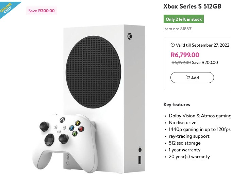Image resolution: width=232 pixels, height=182 pixels.
Task: Click the yellow Y button on the controller
Action: [x=78, y=123]
